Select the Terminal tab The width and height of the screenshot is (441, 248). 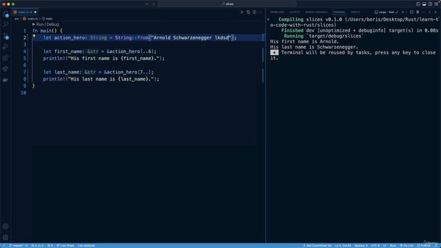coord(339,12)
